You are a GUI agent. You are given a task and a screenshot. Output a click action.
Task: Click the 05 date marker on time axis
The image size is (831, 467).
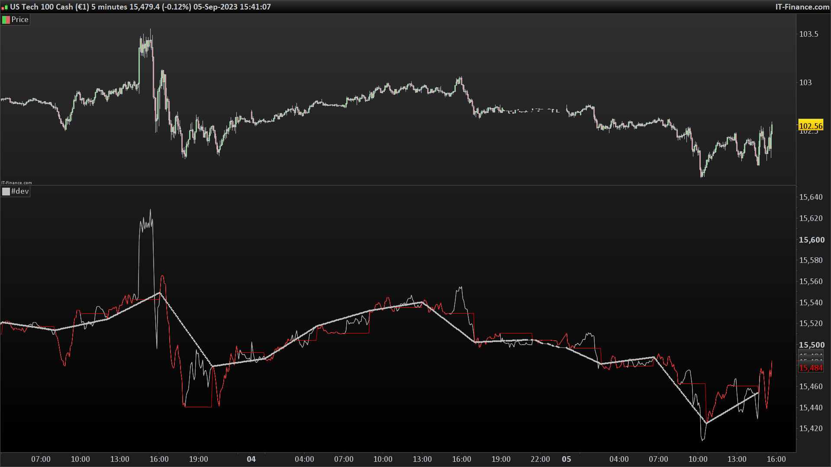tap(566, 459)
